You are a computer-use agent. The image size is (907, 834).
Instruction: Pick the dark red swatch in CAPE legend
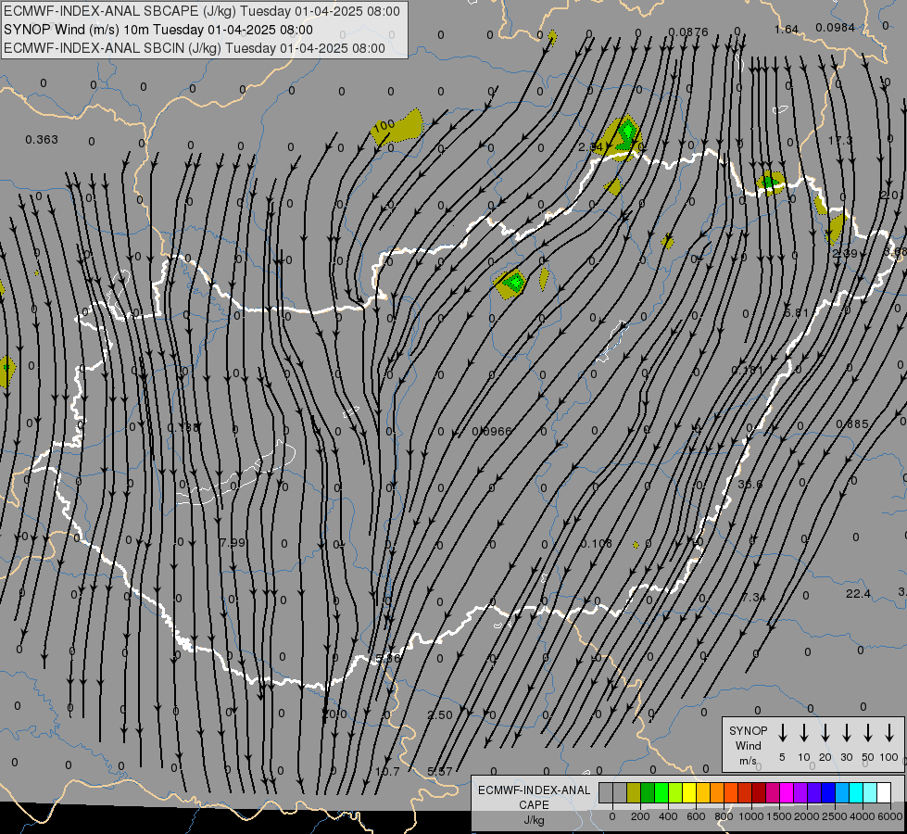tap(759, 793)
